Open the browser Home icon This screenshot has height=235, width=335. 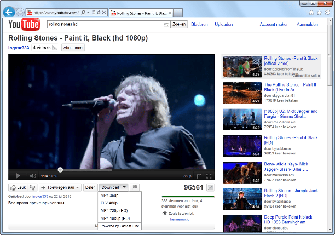coord(311,13)
